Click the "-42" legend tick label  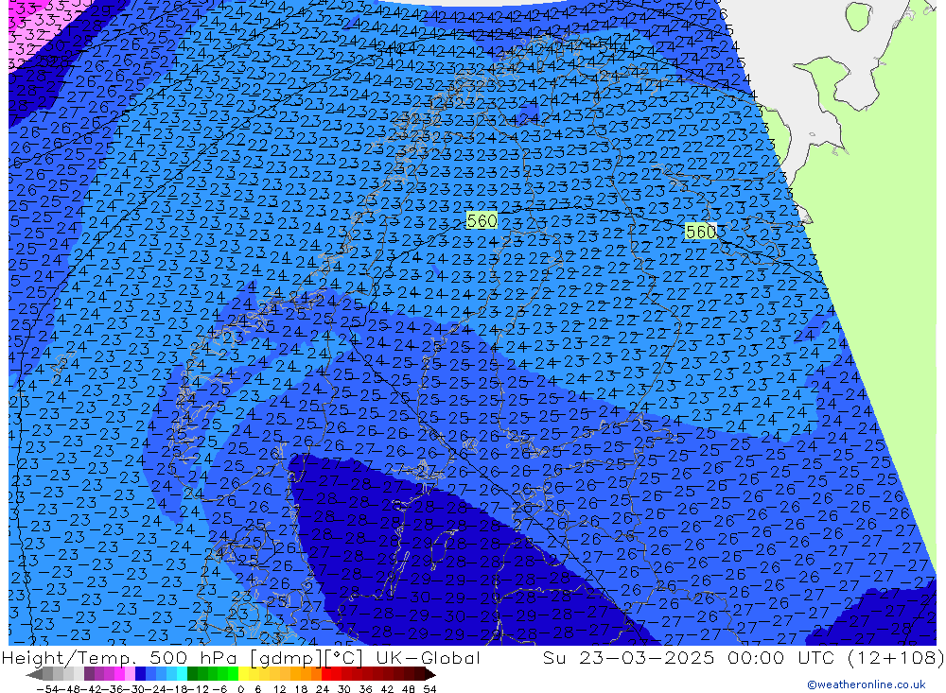(93, 689)
